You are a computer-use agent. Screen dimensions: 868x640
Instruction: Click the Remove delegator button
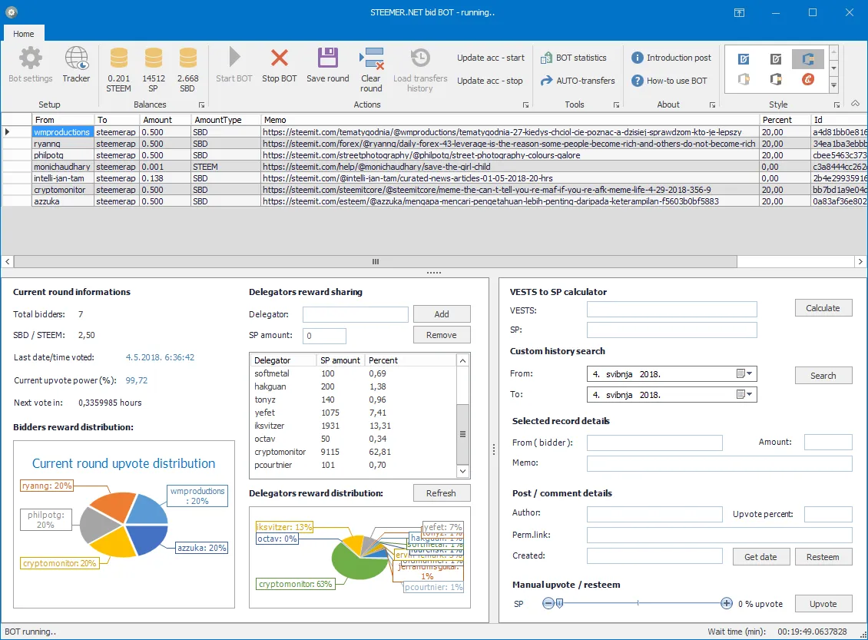point(442,335)
